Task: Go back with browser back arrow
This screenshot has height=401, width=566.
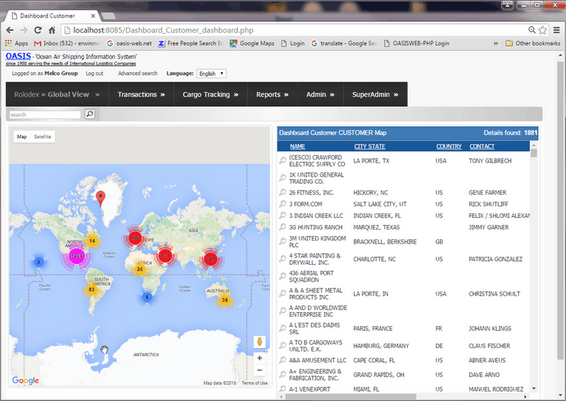Action: 10,30
